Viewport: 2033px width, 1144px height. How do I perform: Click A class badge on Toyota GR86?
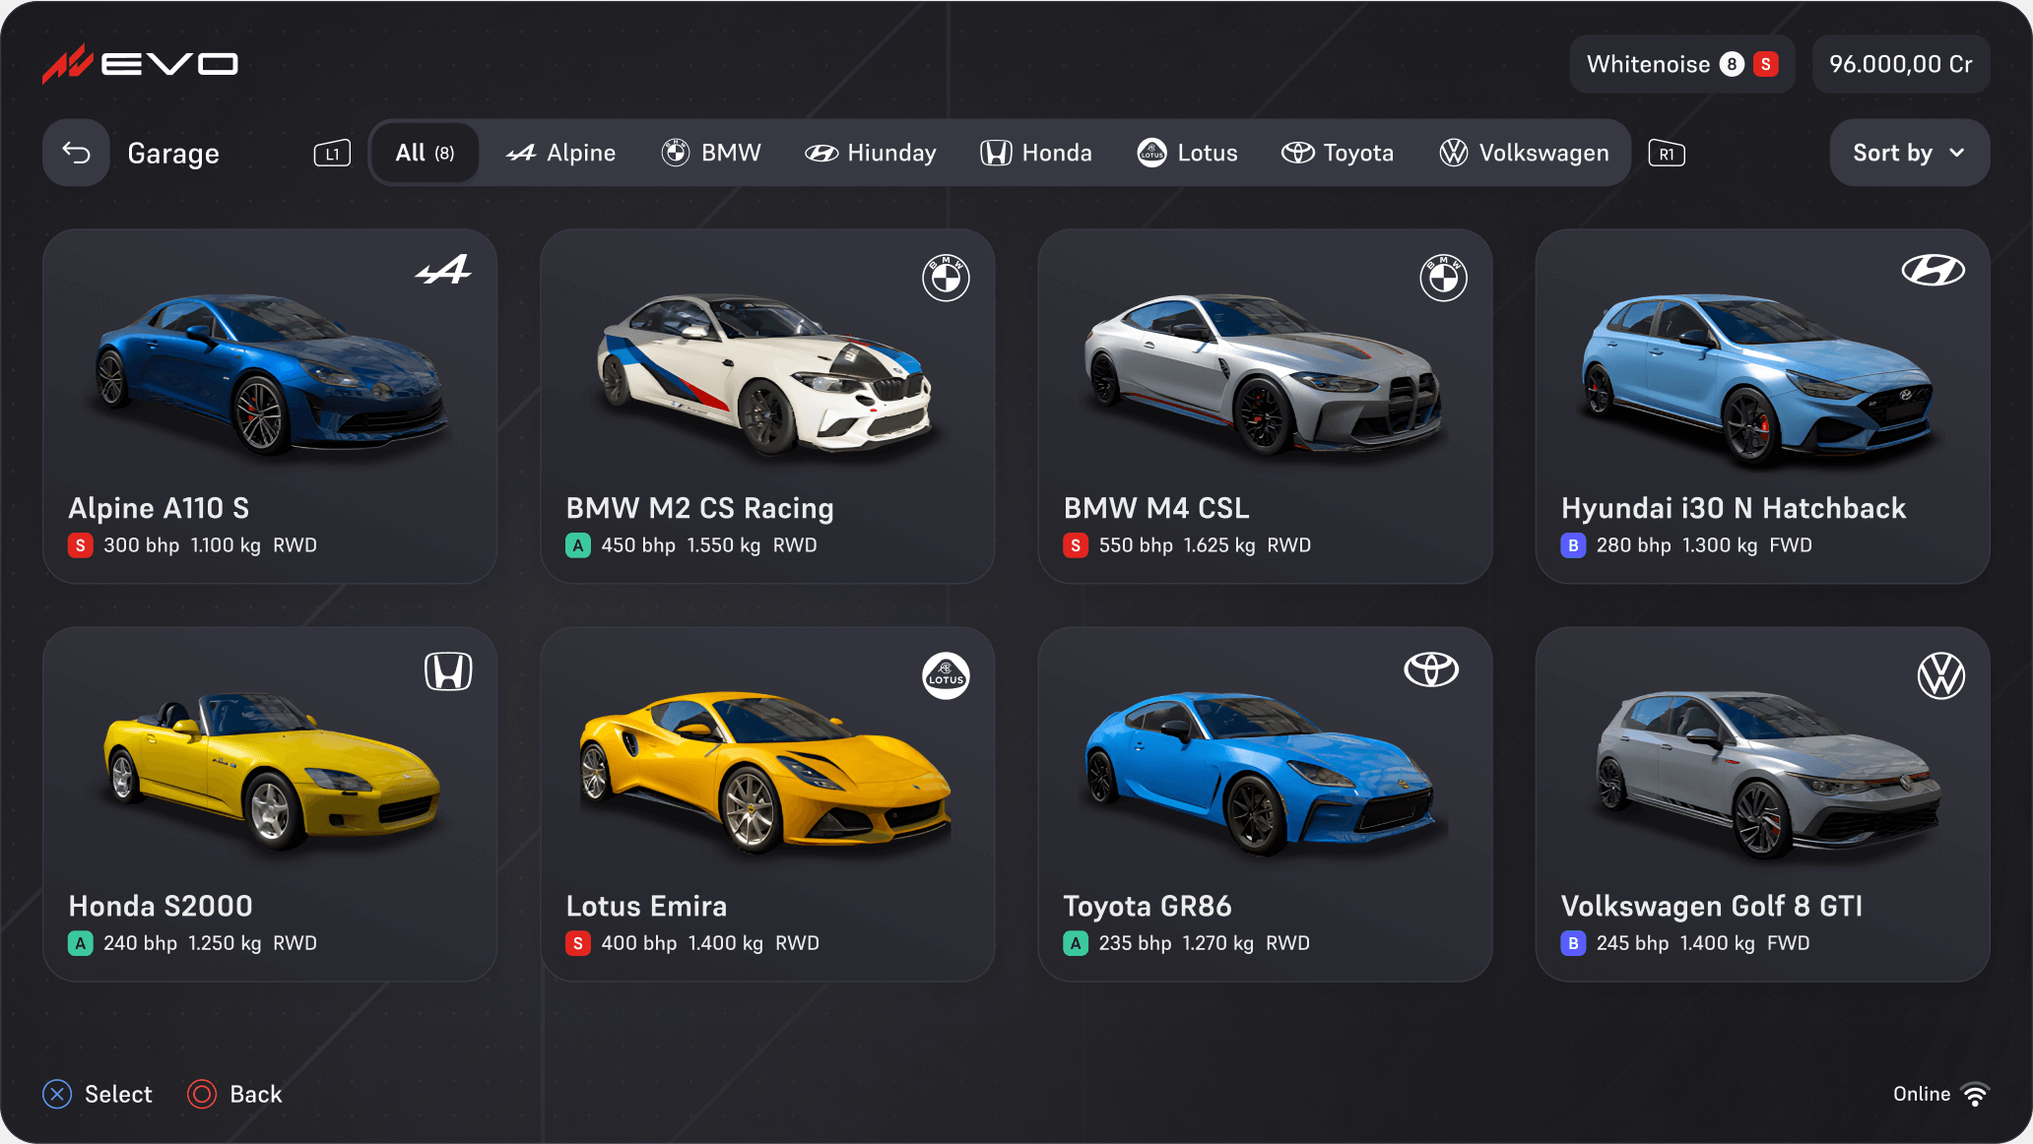[1076, 943]
